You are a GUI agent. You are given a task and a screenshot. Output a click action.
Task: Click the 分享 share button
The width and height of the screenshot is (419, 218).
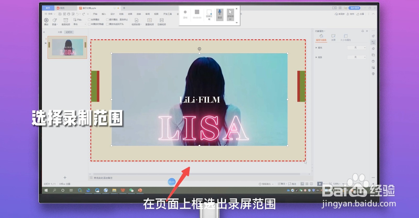point(360,14)
